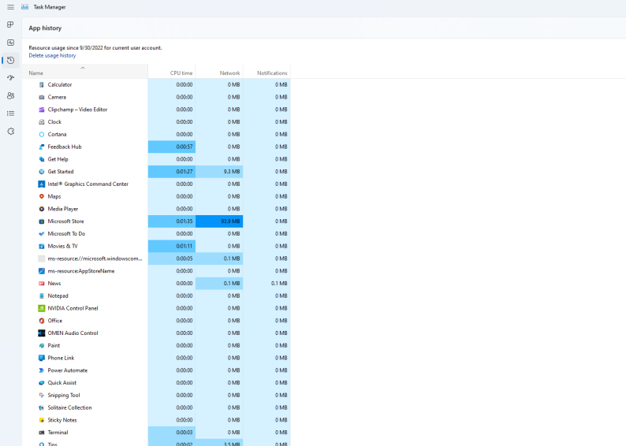The width and height of the screenshot is (626, 446).
Task: Click the Clock app icon
Action: (x=42, y=121)
